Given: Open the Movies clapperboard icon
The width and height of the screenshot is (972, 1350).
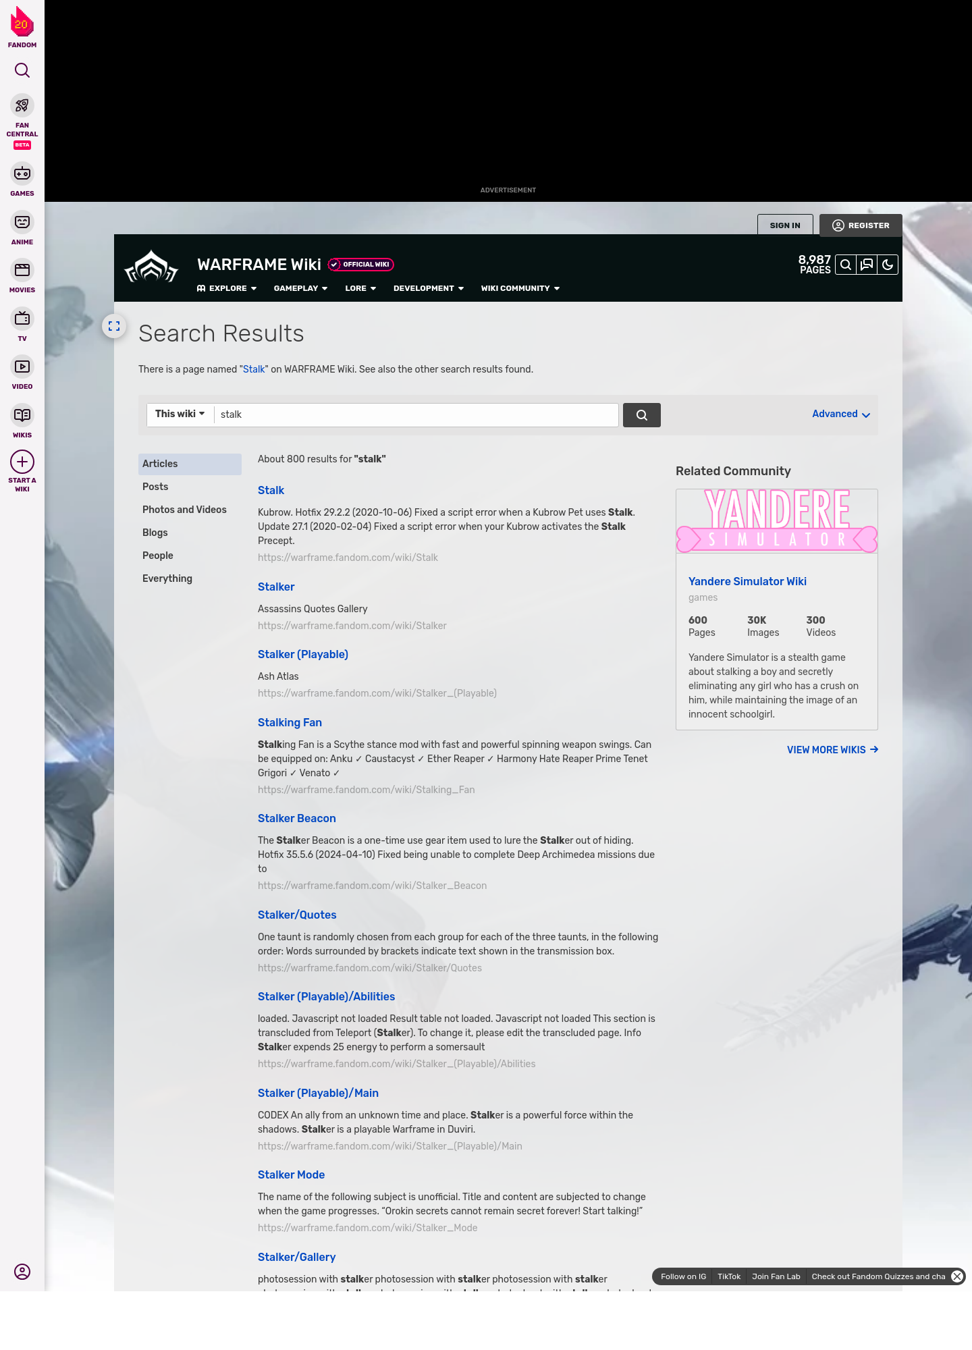Looking at the screenshot, I should 22,270.
